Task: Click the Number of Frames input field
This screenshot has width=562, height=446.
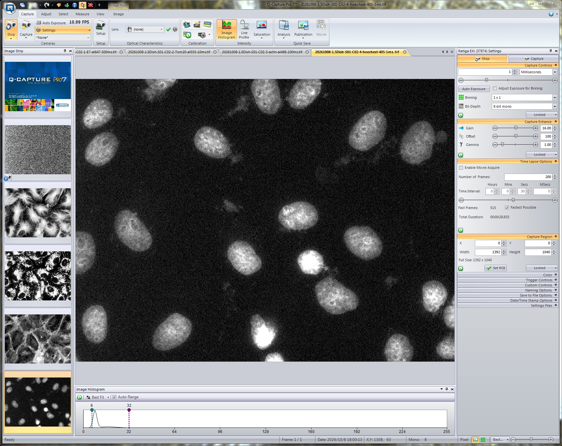Action: 528,177
